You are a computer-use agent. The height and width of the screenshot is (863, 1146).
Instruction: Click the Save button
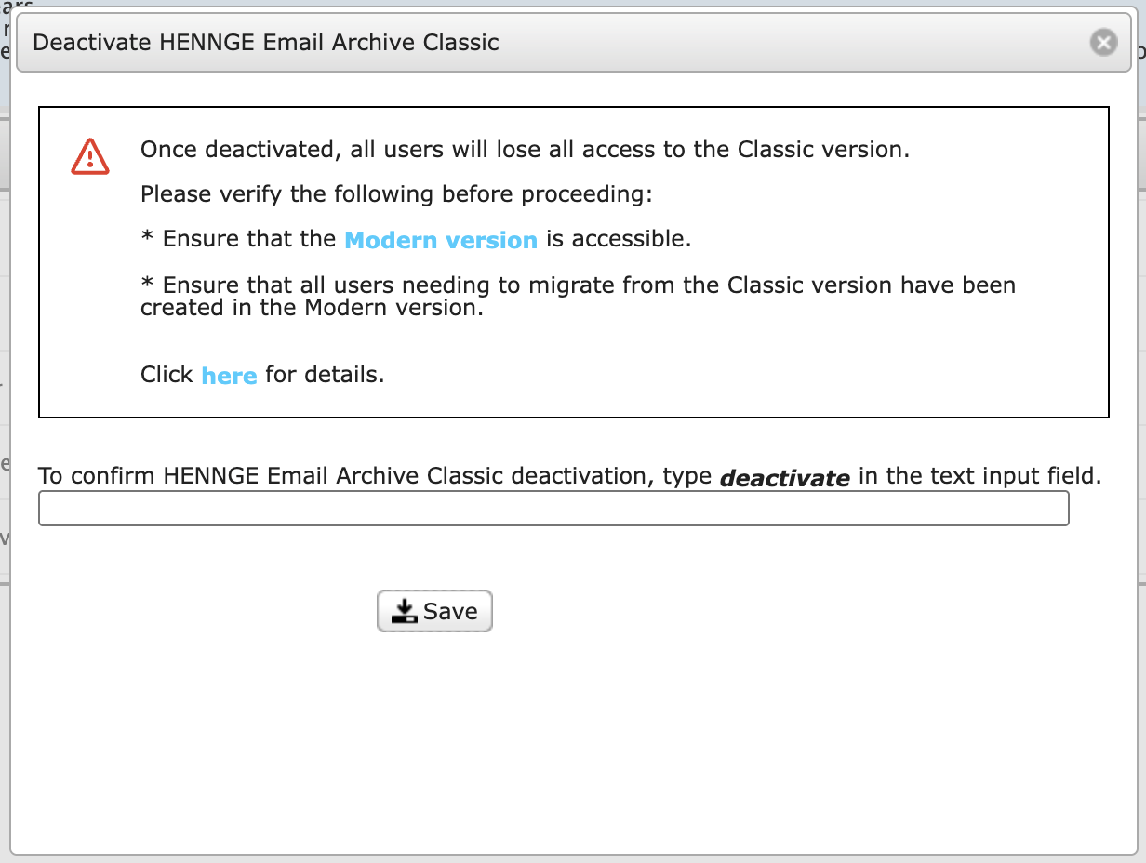tap(434, 611)
